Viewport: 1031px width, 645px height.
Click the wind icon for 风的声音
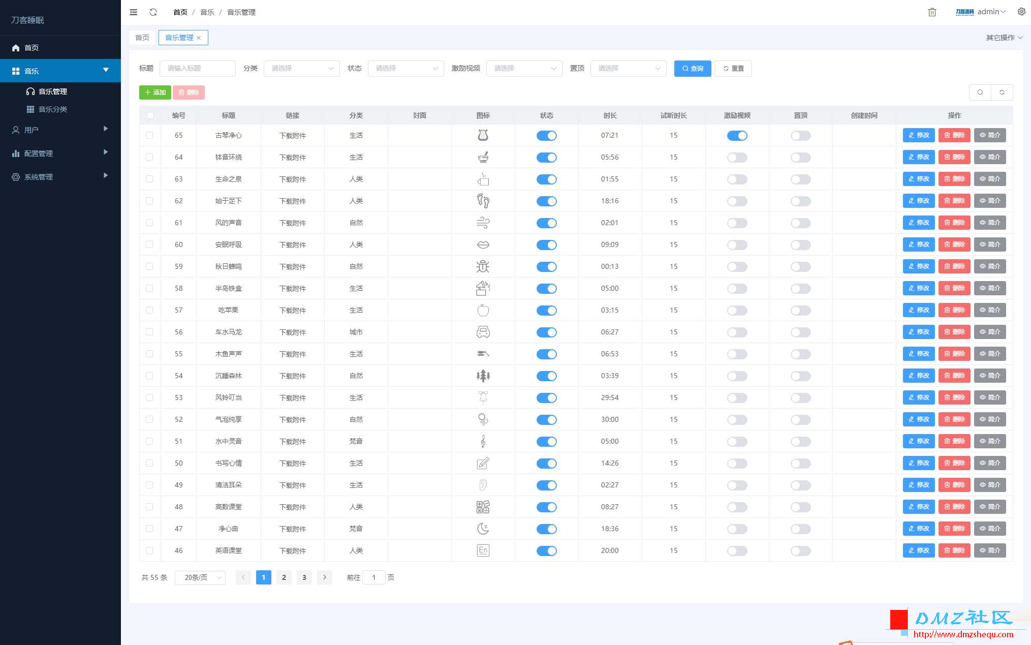483,223
